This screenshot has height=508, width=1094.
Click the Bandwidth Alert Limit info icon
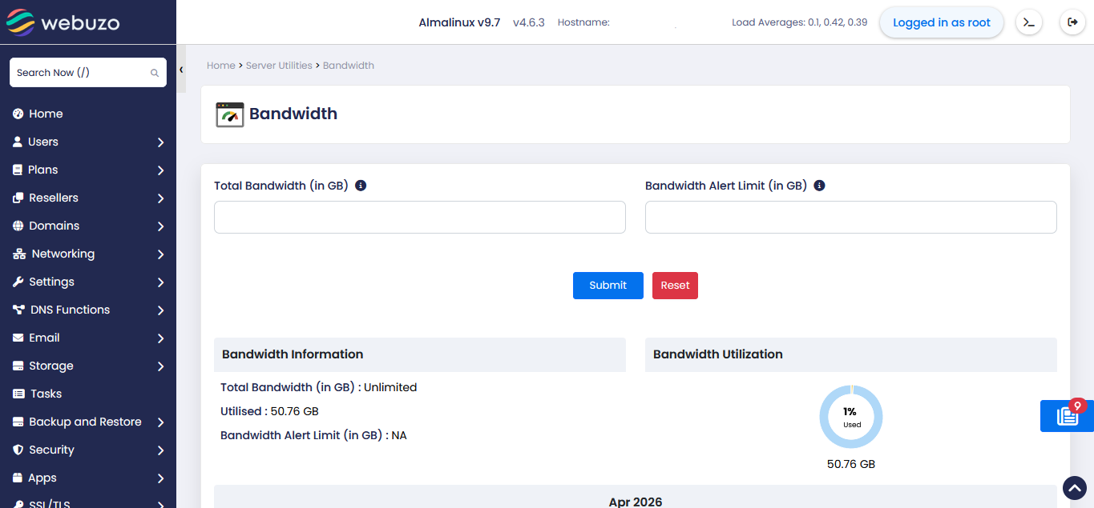pyautogui.click(x=819, y=186)
